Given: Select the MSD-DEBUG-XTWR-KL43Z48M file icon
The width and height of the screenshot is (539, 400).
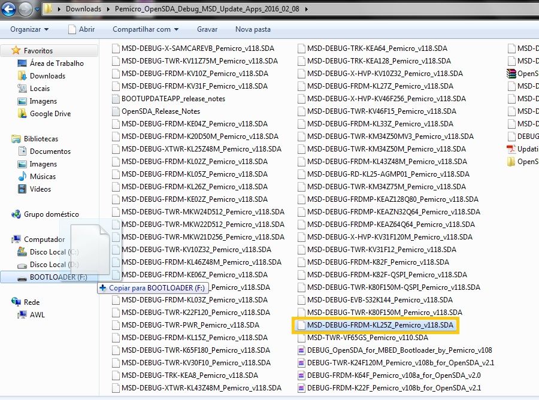Looking at the screenshot, I should coord(116,388).
